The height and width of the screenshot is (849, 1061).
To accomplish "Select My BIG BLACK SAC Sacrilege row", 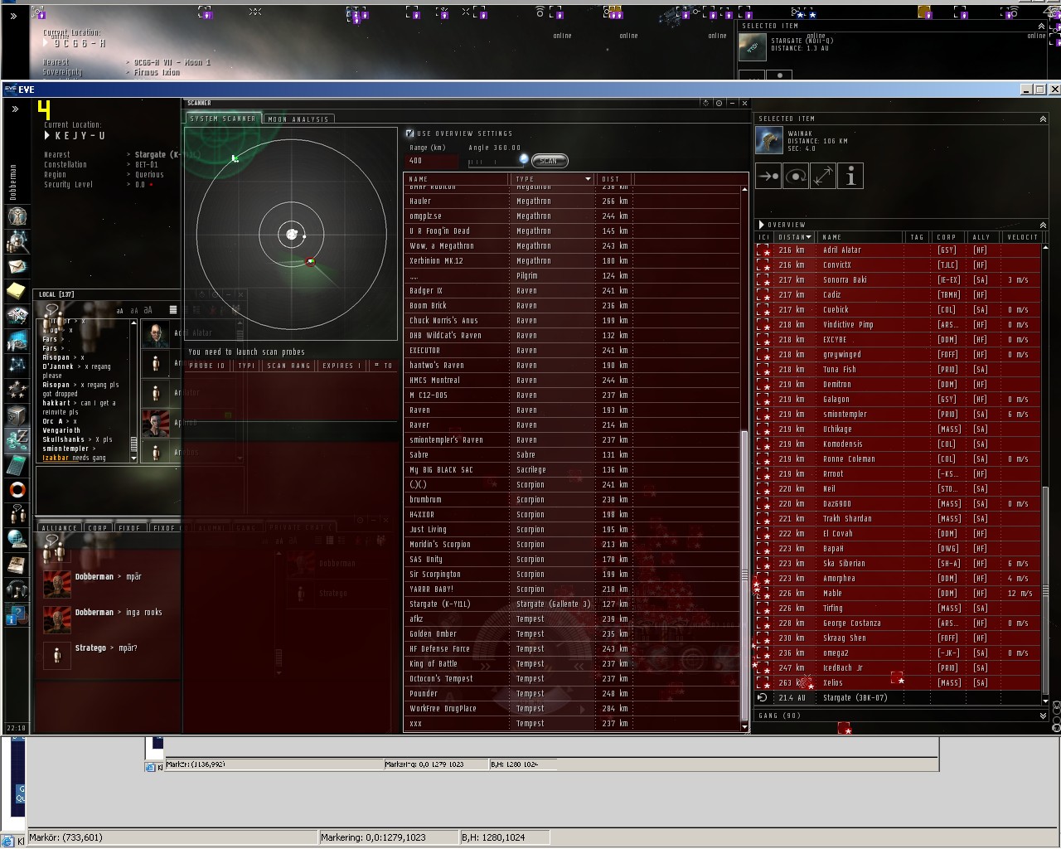I will [572, 469].
